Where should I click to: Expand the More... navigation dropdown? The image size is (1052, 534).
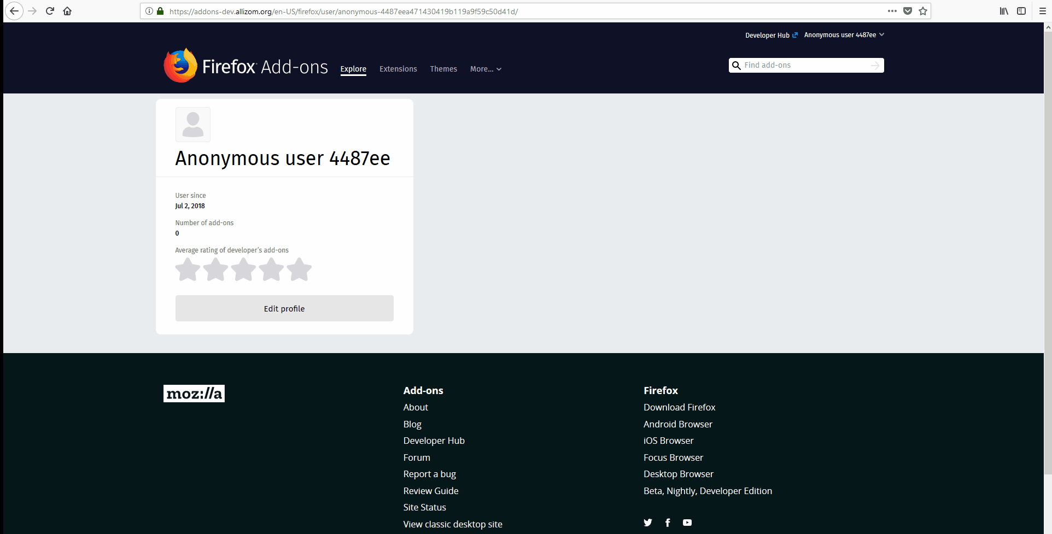click(x=486, y=69)
